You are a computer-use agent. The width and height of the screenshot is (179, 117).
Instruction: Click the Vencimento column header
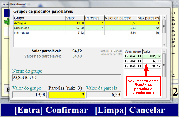tap(133, 51)
